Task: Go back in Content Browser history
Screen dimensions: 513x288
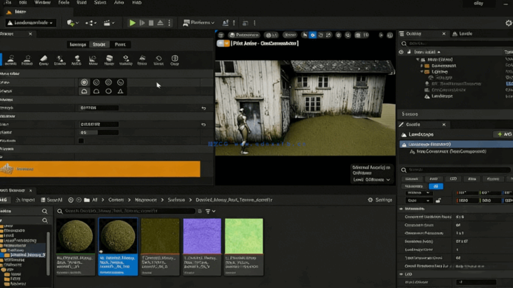Action: coord(70,200)
